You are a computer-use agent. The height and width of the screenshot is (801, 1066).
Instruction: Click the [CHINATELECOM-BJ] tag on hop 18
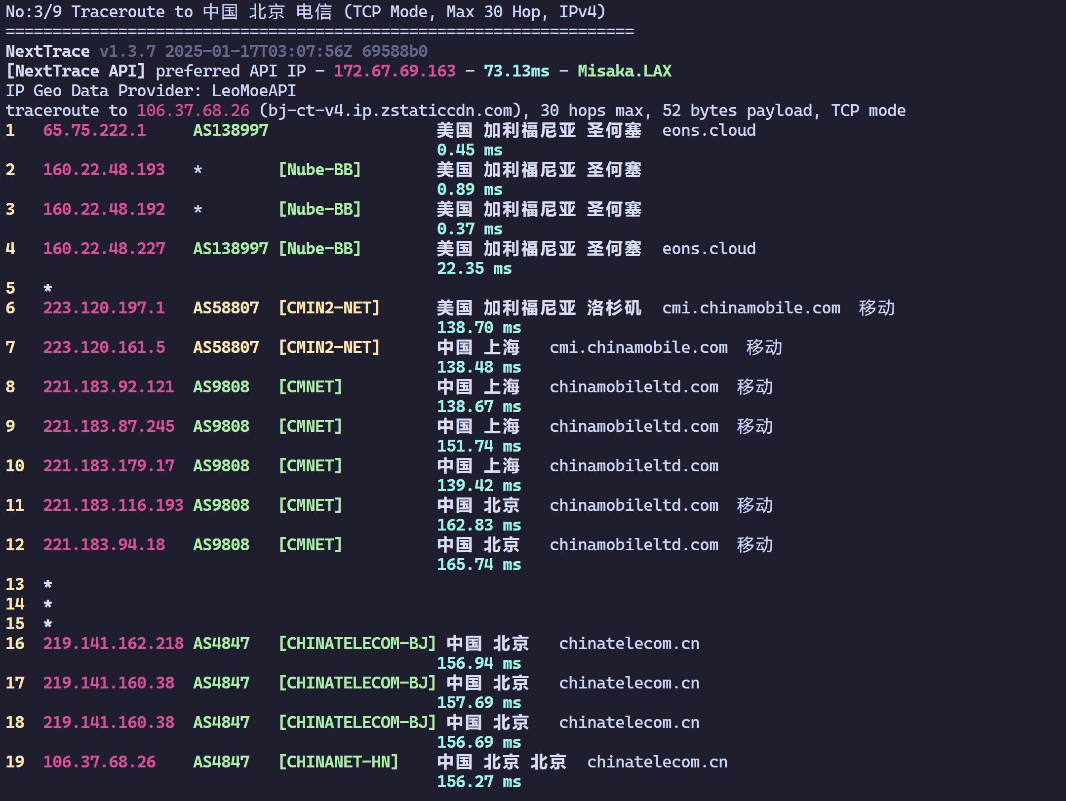point(357,723)
